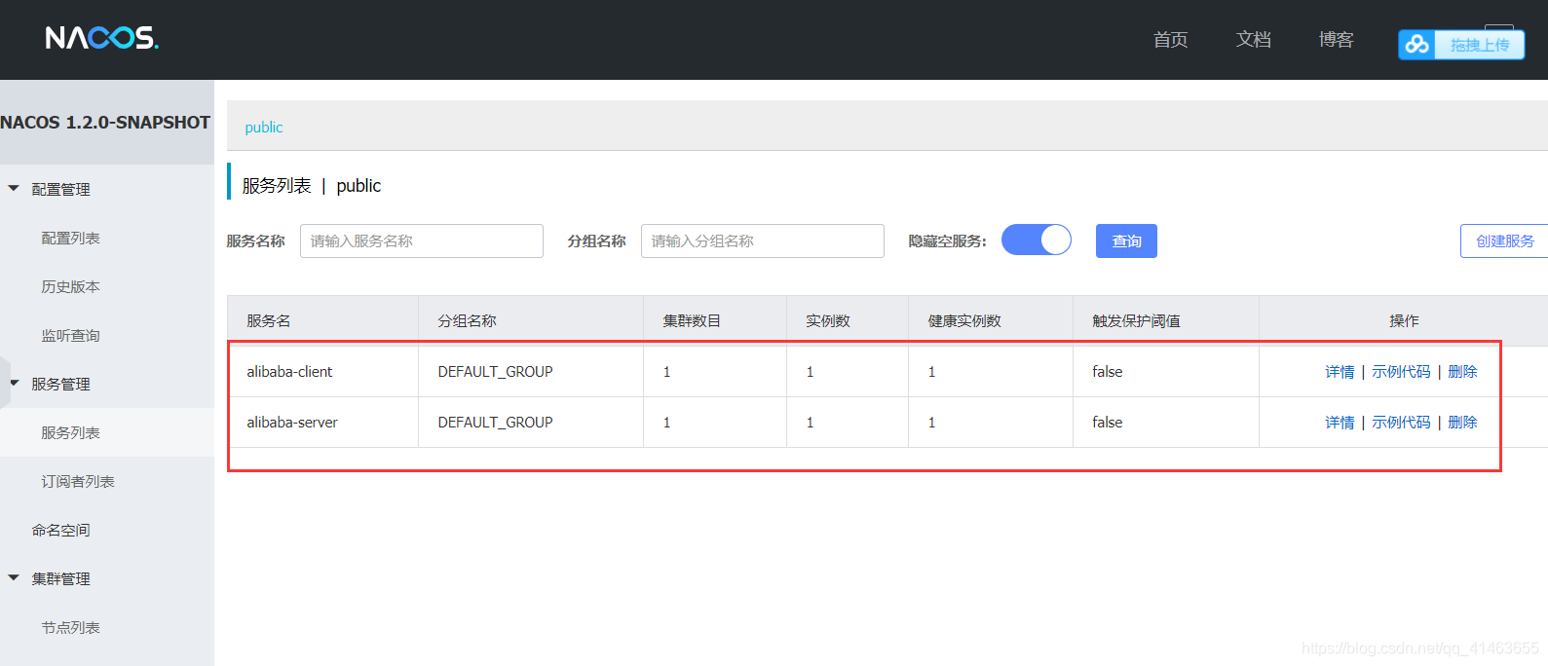
Task: Click false threshold value for alibaba-client
Action: (x=1108, y=371)
